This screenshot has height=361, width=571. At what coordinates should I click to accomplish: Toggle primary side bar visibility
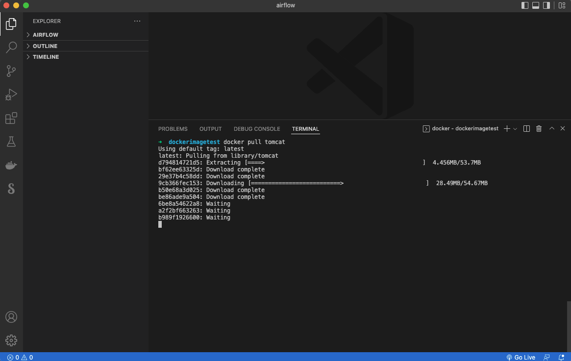pyautogui.click(x=525, y=5)
